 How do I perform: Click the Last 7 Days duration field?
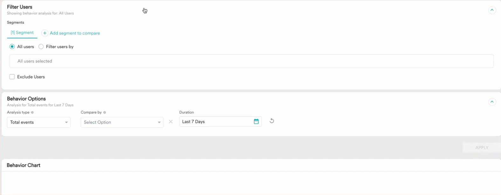coord(221,122)
